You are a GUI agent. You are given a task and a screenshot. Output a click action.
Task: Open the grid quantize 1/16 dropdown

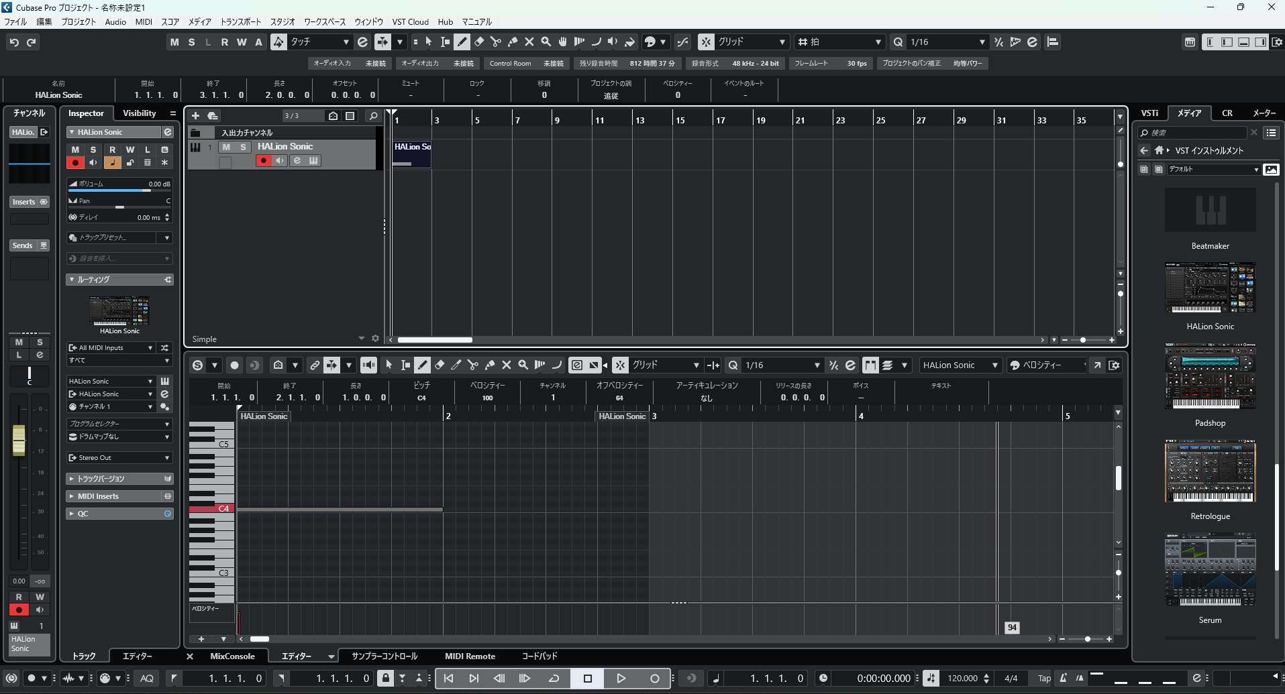(x=946, y=42)
